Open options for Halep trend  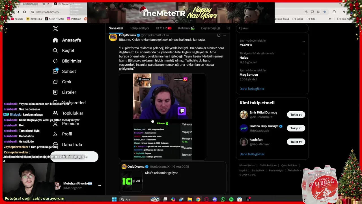(303, 54)
